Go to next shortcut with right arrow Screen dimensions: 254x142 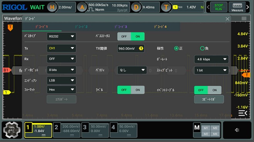click(x=247, y=7)
